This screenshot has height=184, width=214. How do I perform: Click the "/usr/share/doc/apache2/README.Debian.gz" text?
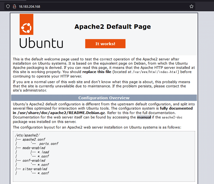point(61,113)
